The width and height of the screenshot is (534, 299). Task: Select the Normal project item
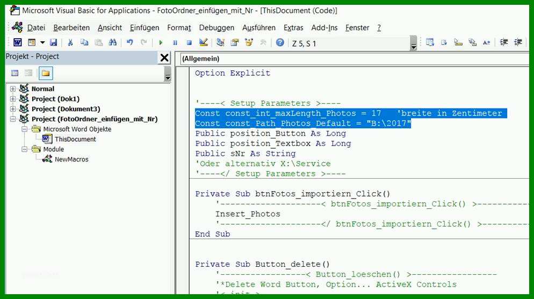point(43,89)
